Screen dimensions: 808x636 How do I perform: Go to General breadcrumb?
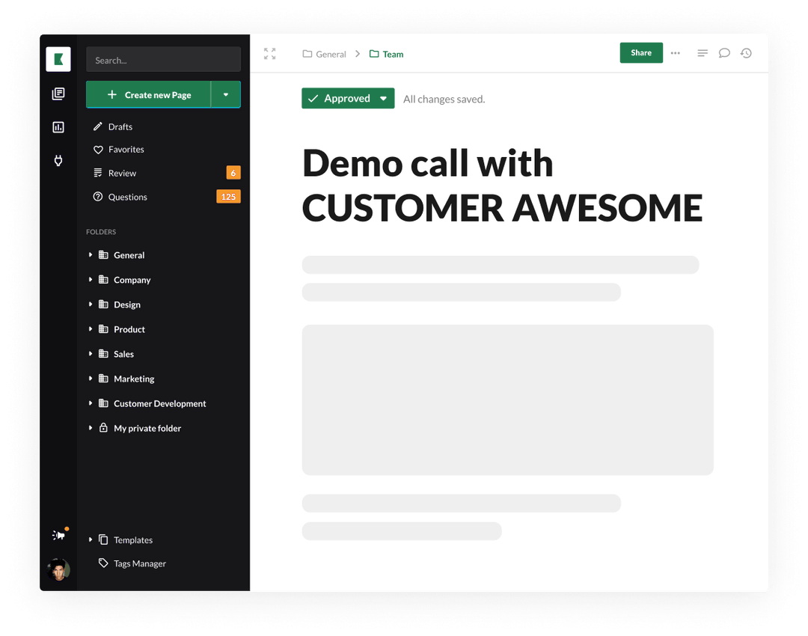324,54
